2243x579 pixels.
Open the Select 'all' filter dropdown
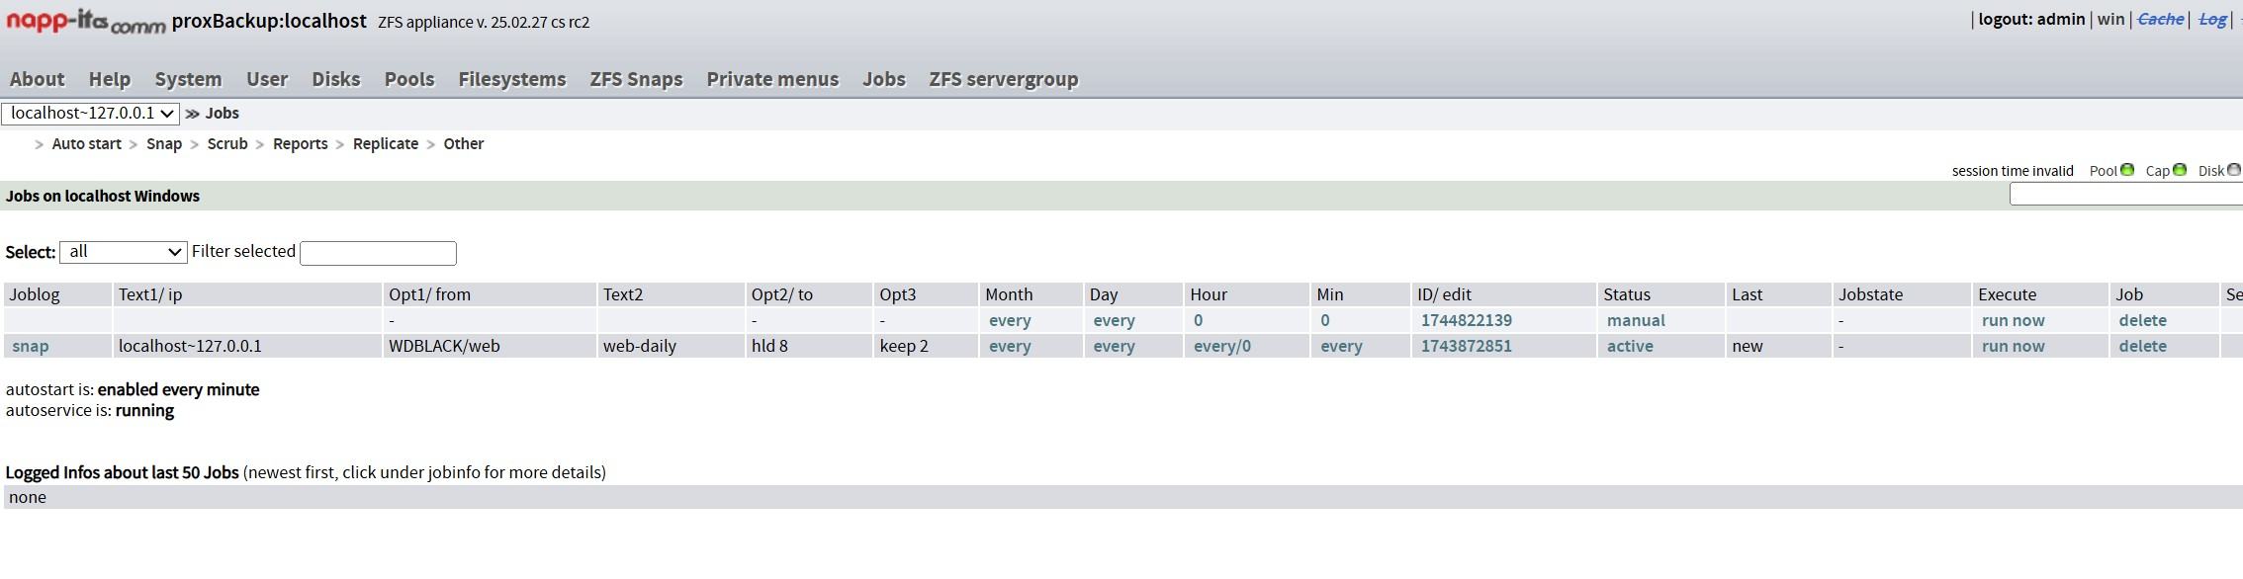click(x=124, y=252)
